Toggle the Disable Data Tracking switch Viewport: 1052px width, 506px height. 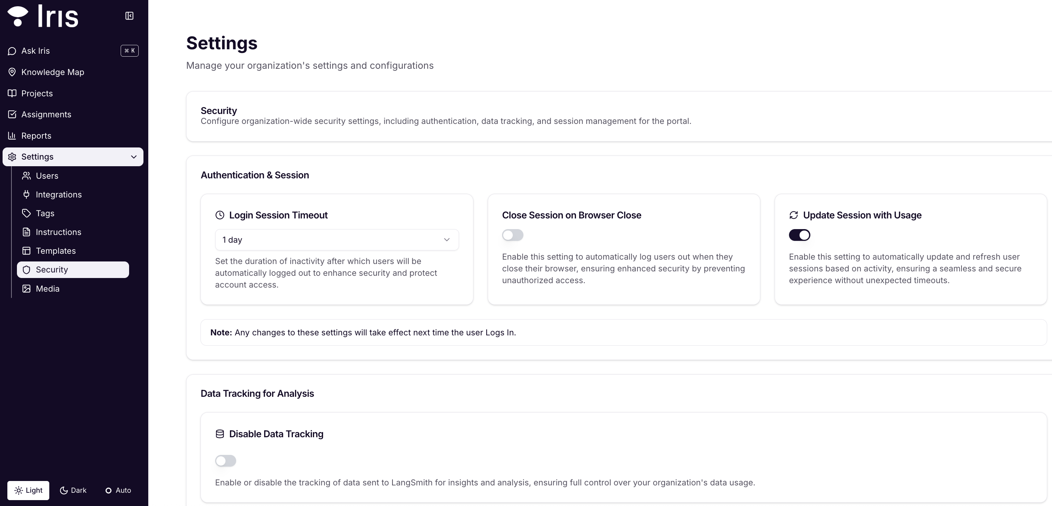pyautogui.click(x=225, y=461)
